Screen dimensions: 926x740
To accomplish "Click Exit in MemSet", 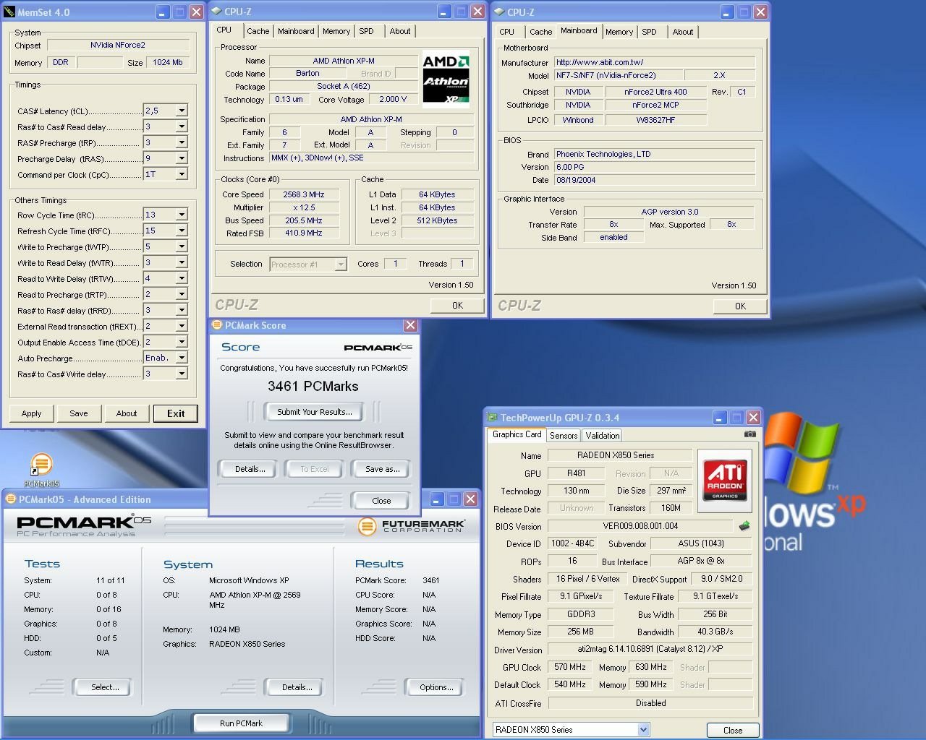I will [176, 413].
